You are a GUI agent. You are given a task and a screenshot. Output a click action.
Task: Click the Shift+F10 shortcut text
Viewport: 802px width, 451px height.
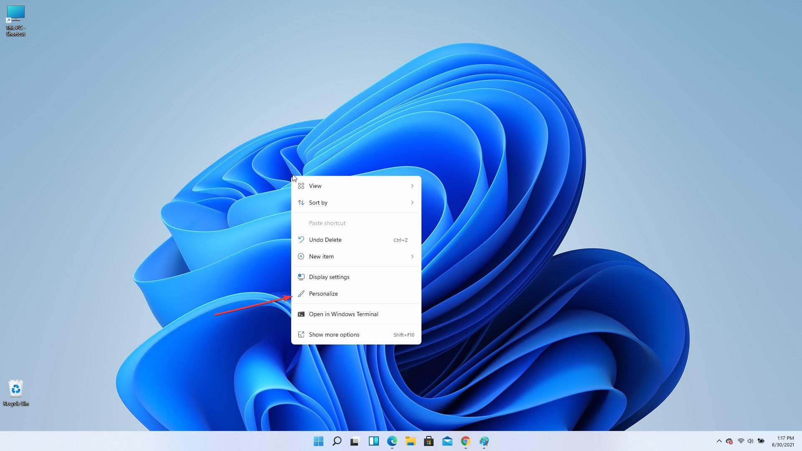click(404, 335)
